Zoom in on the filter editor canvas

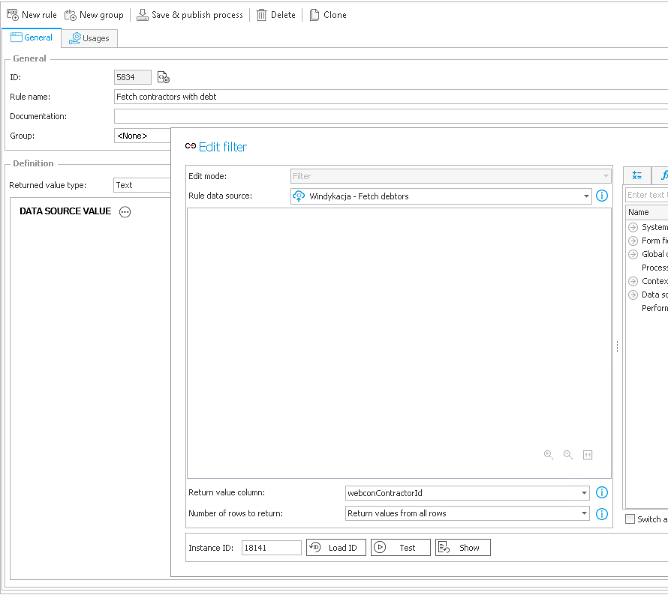click(x=549, y=455)
